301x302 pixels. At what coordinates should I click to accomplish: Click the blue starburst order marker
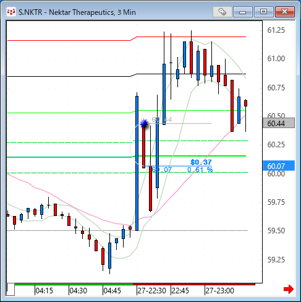[144, 123]
